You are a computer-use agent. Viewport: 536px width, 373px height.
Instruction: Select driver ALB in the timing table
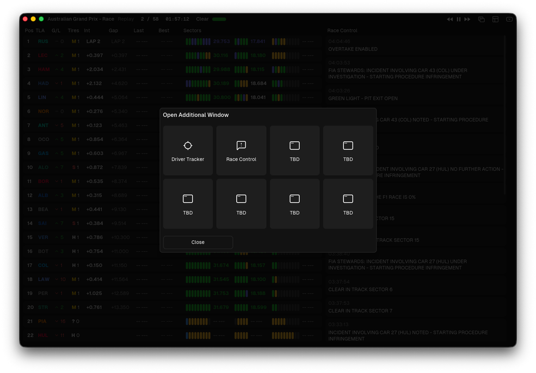43,195
